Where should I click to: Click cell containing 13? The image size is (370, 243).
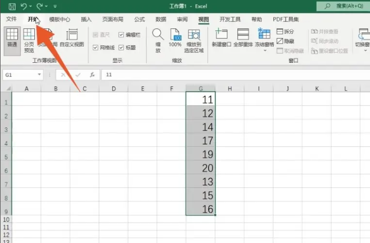point(200,181)
